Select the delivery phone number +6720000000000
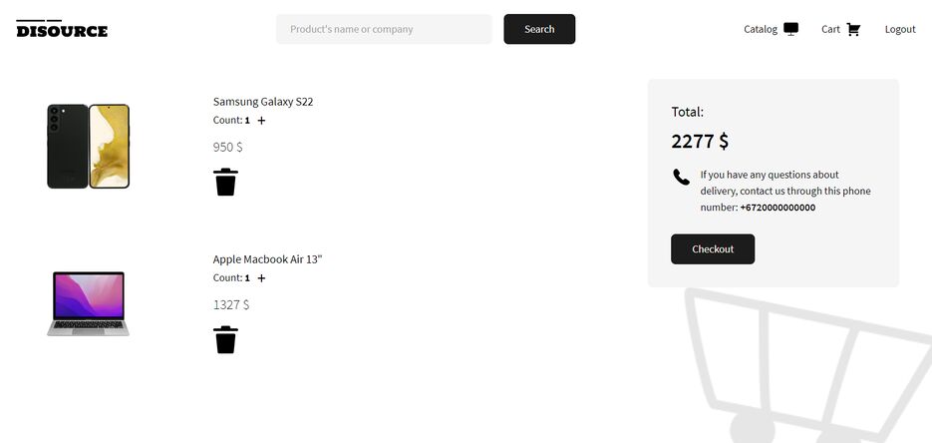 point(777,208)
